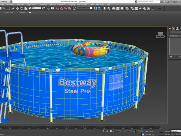Toggle Absolute/Offset transform type-in mode
Viewport: 181px width, 136px height.
(110, 131)
